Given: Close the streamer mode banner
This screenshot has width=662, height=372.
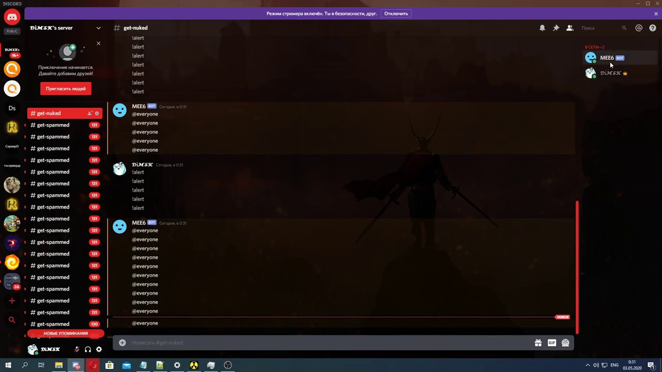Looking at the screenshot, I should (656, 13).
